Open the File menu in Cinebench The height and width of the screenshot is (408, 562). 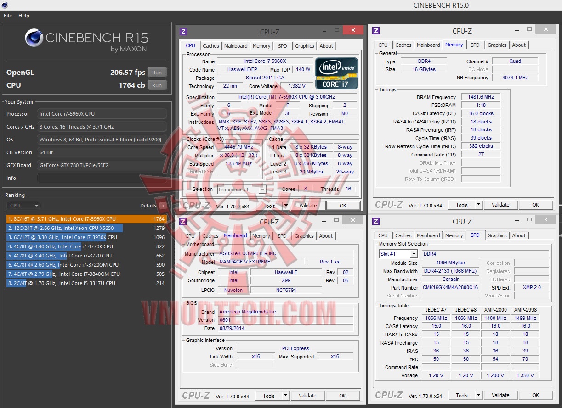[8, 16]
